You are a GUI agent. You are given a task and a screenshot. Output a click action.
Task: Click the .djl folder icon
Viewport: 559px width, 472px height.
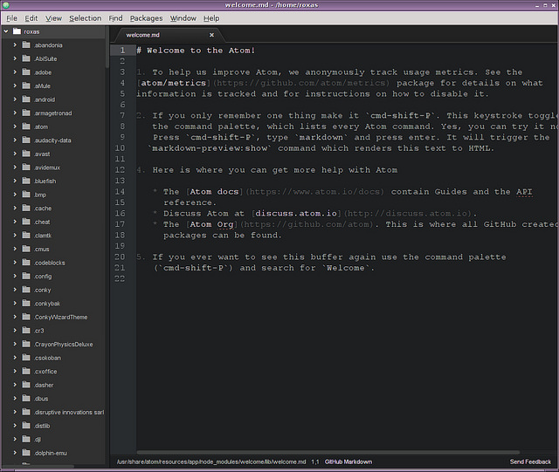(26, 439)
